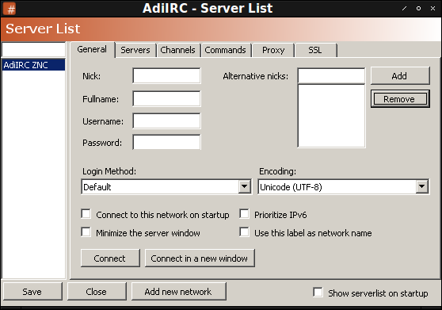442x310 pixels.
Task: Open the Channels tab
Action: [177, 50]
